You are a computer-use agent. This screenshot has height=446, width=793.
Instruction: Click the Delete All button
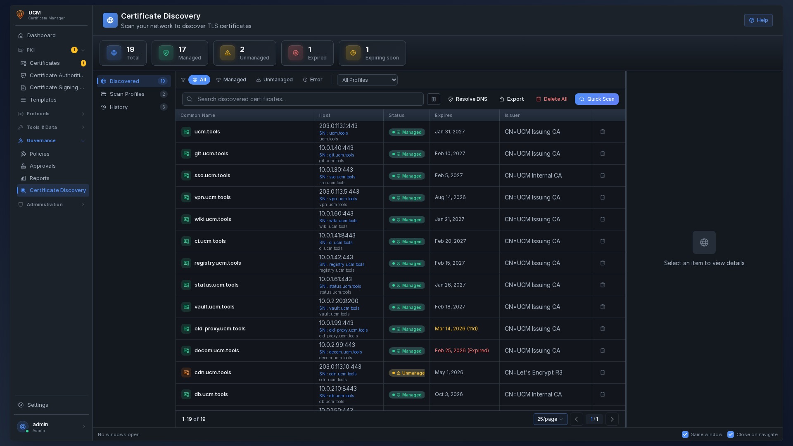pos(552,99)
